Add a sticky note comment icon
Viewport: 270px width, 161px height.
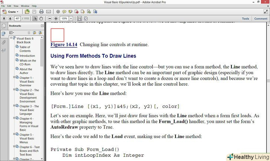coord(64,12)
